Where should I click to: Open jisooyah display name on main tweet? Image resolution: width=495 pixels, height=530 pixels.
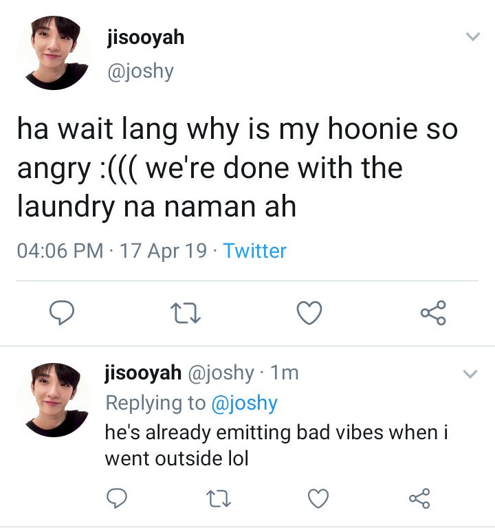(x=146, y=38)
